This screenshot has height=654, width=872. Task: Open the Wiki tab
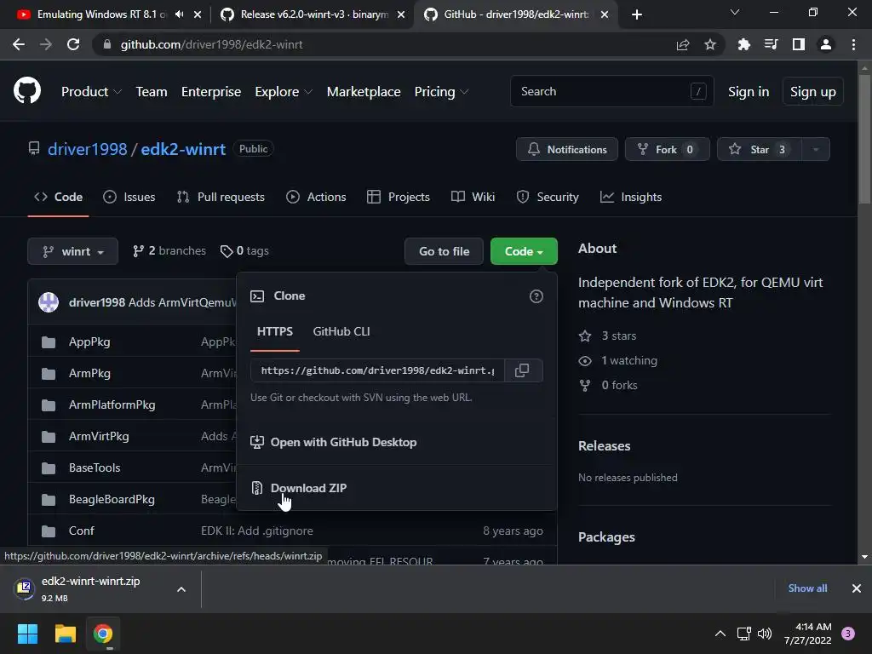[x=473, y=197]
